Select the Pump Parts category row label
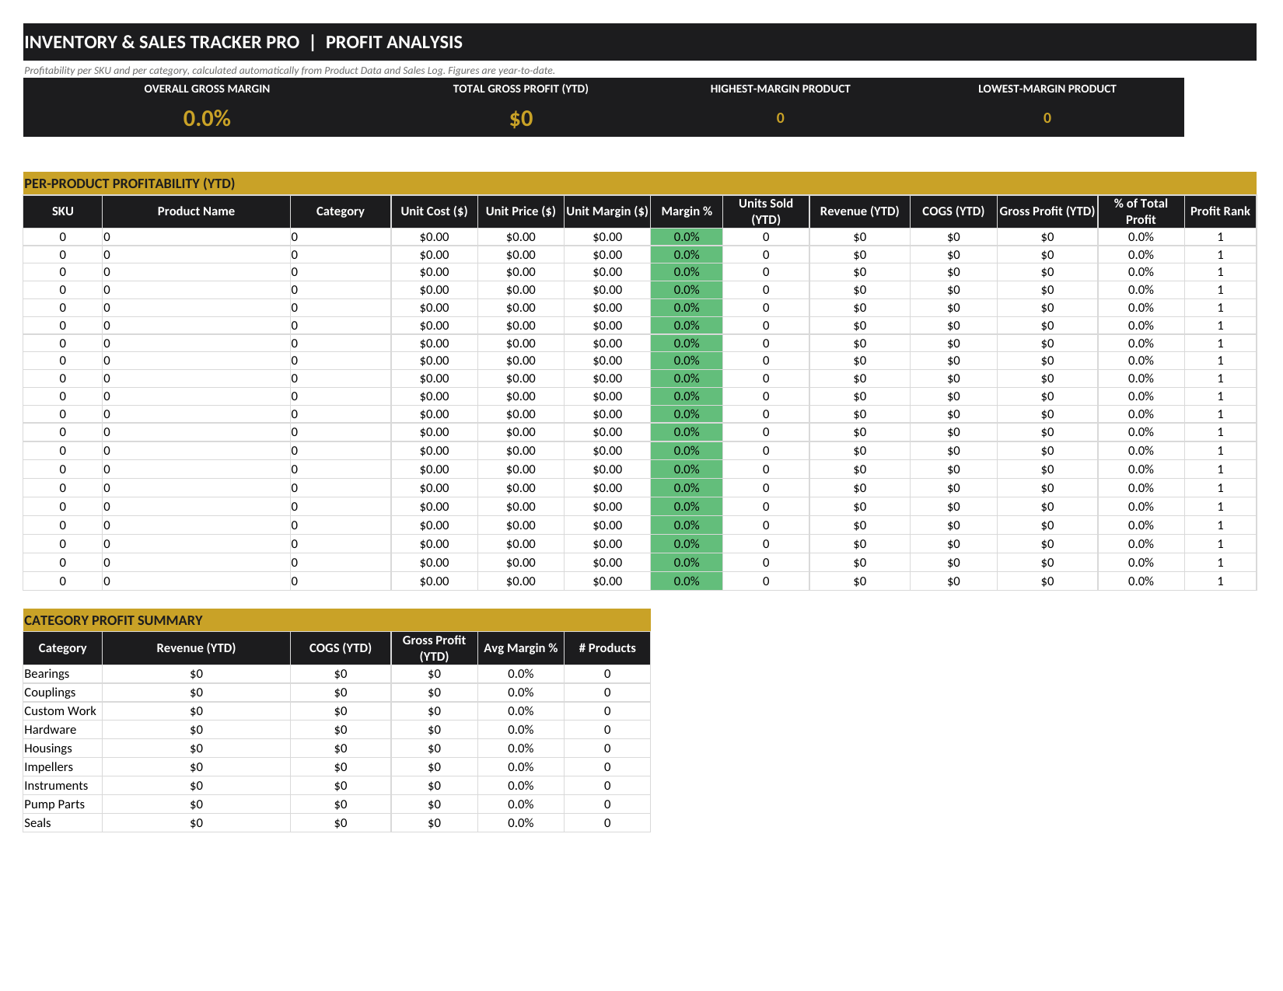1283x991 pixels. click(x=54, y=804)
